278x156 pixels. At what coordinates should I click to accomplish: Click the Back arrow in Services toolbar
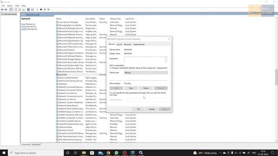coord(2,10)
